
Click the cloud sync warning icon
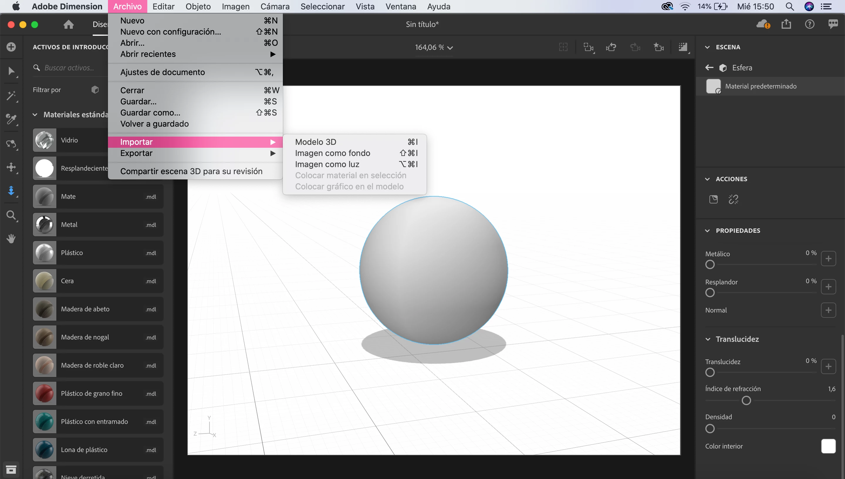(763, 24)
